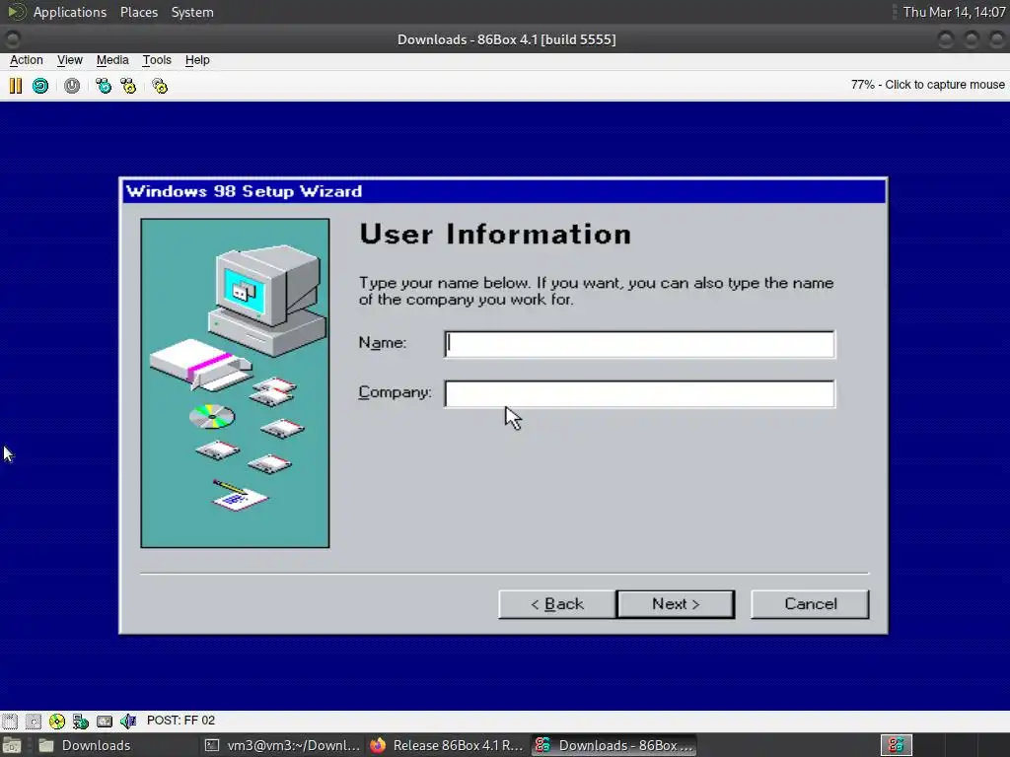The height and width of the screenshot is (757, 1010).
Task: Click the Downloads - 86Box taskbar item
Action: pyautogui.click(x=613, y=745)
